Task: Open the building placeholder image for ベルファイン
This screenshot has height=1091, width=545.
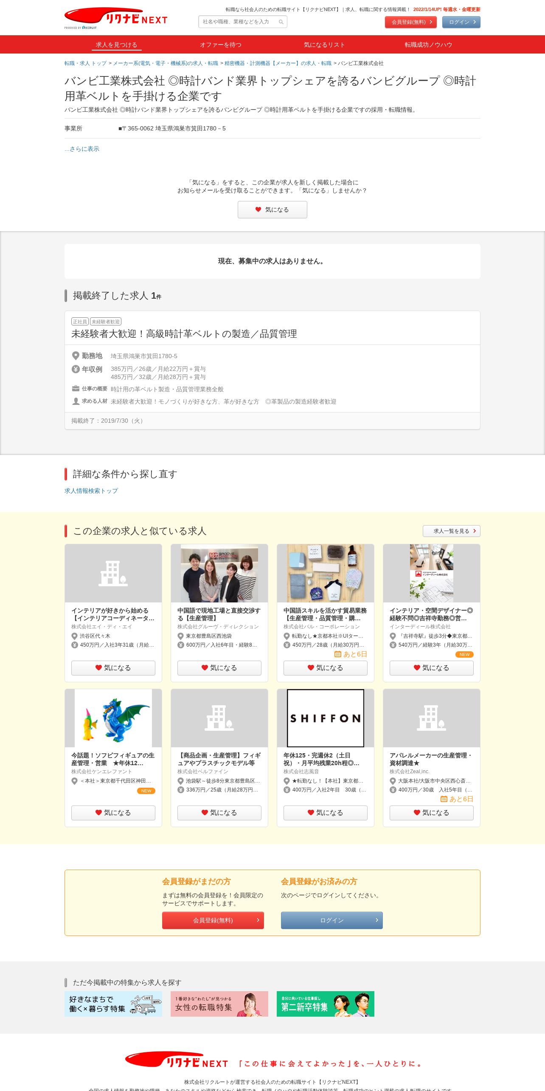Action: pos(219,718)
